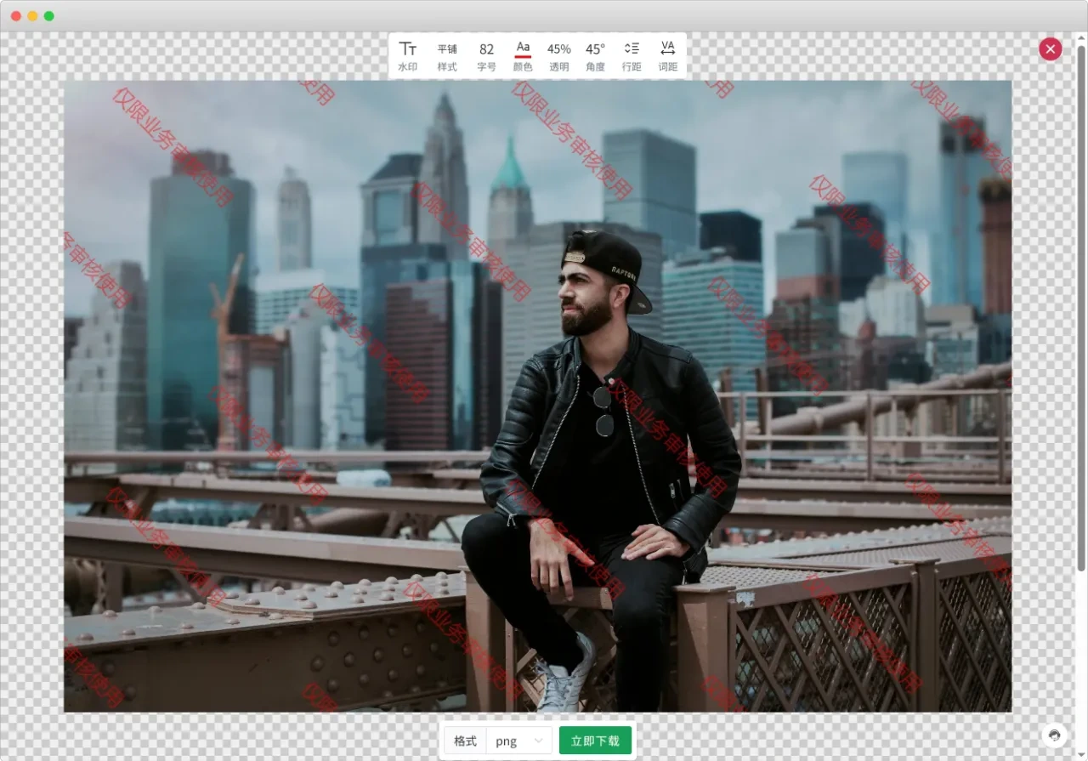Click the red macOS close window button

coord(16,16)
